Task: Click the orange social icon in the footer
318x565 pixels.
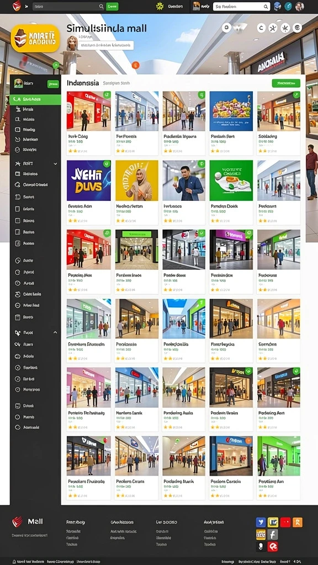Action: (x=298, y=522)
